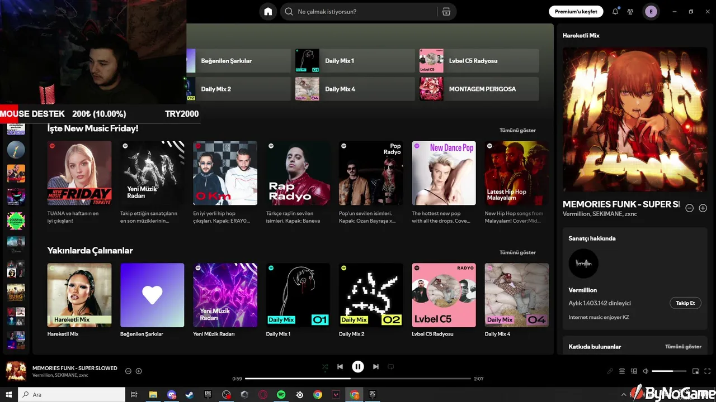Open Opera GX from the taskbar
This screenshot has height=402, width=716.
pyautogui.click(x=263, y=395)
